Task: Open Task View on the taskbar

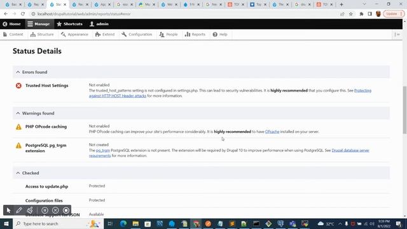Action: click(110, 223)
